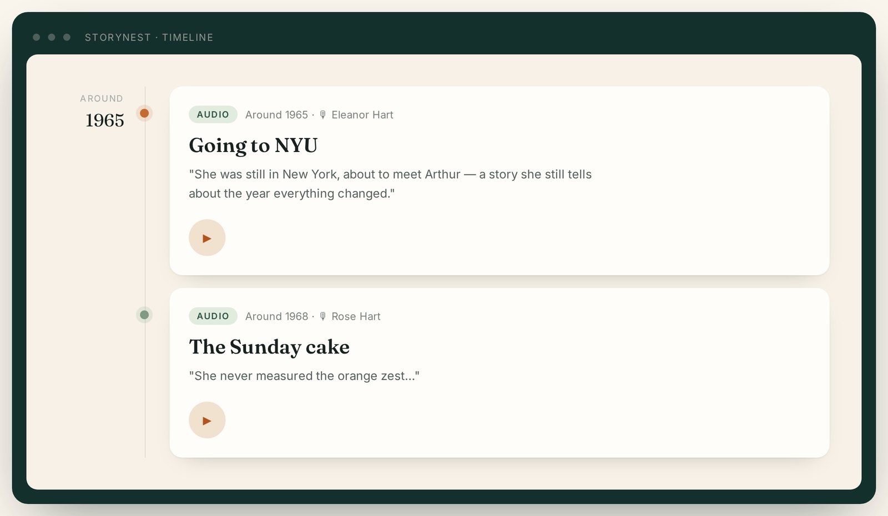The height and width of the screenshot is (516, 888).
Task: Click the AUDIO badge on The Sunday cake
Action: click(x=213, y=316)
